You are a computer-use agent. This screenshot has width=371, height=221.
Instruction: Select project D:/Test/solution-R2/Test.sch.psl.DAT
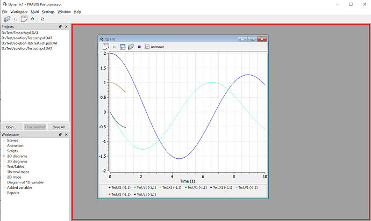30,43
